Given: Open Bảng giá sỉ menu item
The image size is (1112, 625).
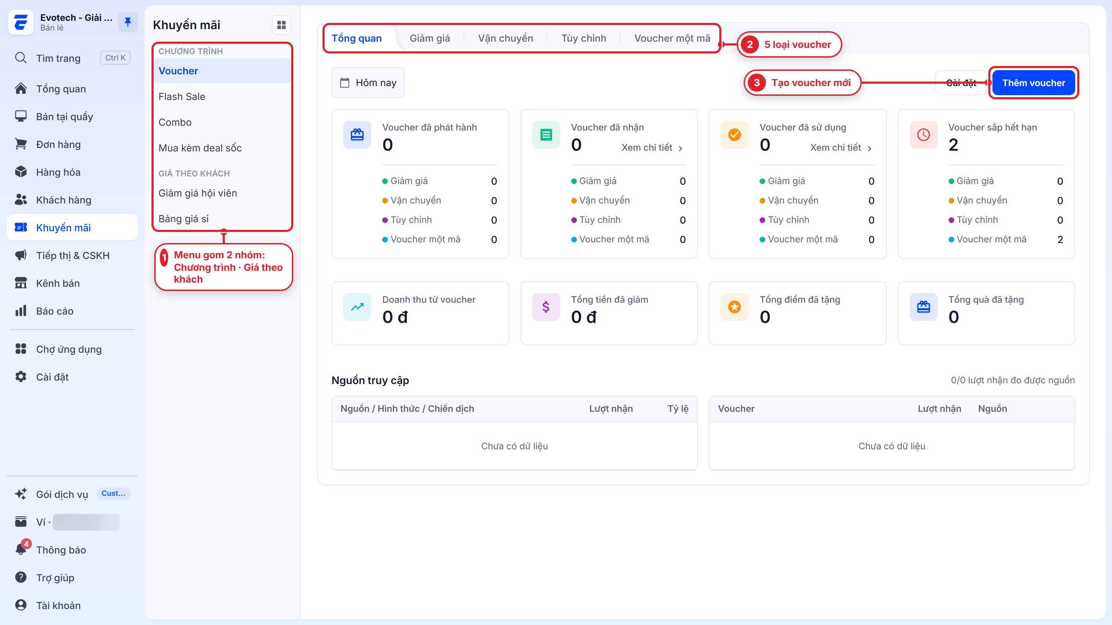Looking at the screenshot, I should (x=223, y=219).
